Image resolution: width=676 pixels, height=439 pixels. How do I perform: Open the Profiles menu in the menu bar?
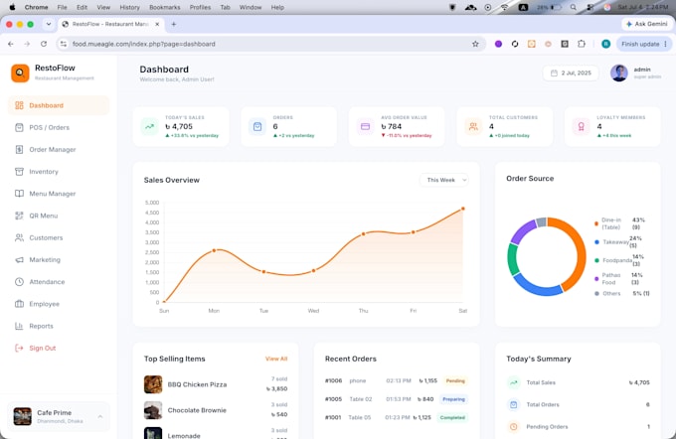pos(200,7)
